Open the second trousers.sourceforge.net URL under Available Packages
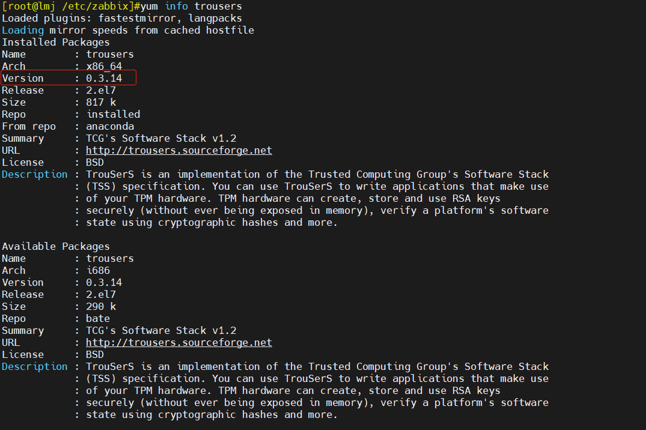The width and height of the screenshot is (646, 430). tap(179, 342)
